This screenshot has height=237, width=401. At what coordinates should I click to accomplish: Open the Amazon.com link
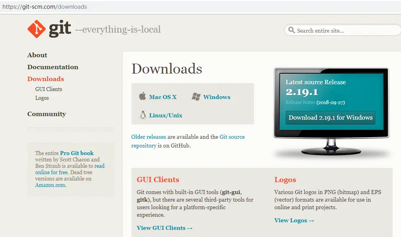[x=51, y=185]
